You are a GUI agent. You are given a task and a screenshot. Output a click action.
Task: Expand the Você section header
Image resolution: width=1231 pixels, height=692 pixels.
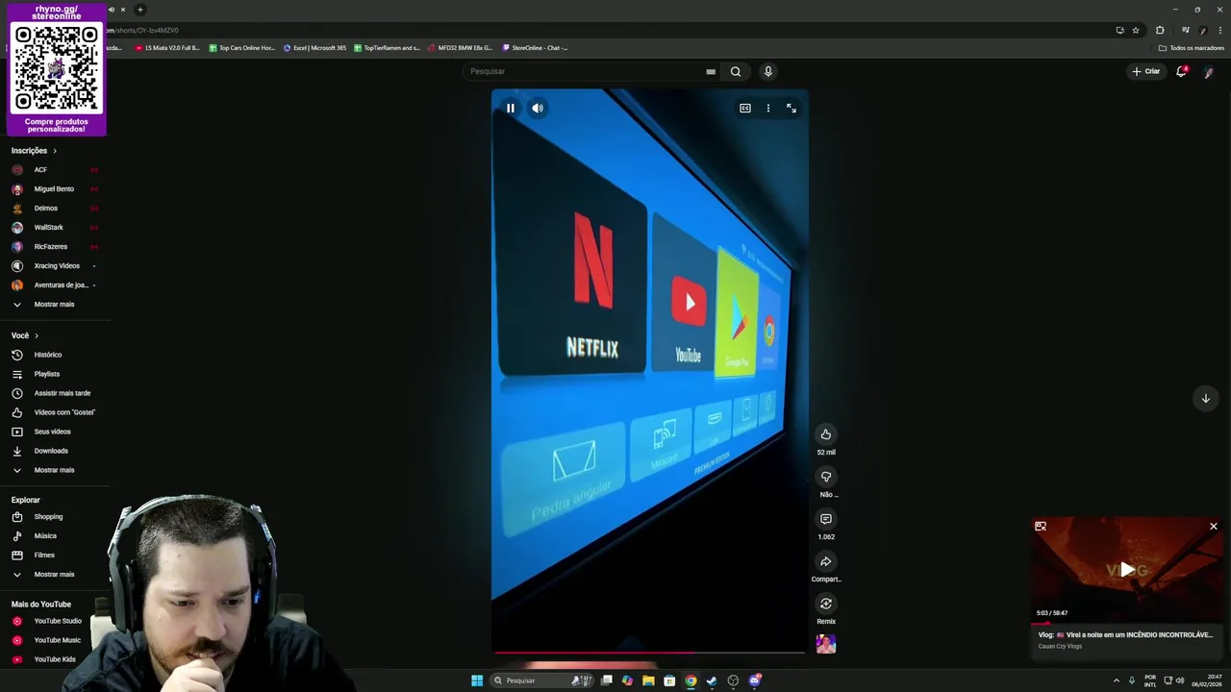(x=25, y=335)
